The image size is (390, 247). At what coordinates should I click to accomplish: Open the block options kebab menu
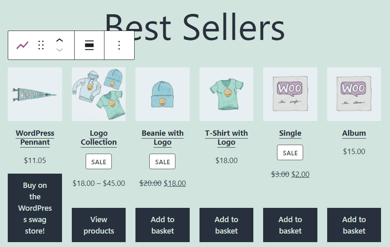click(119, 45)
